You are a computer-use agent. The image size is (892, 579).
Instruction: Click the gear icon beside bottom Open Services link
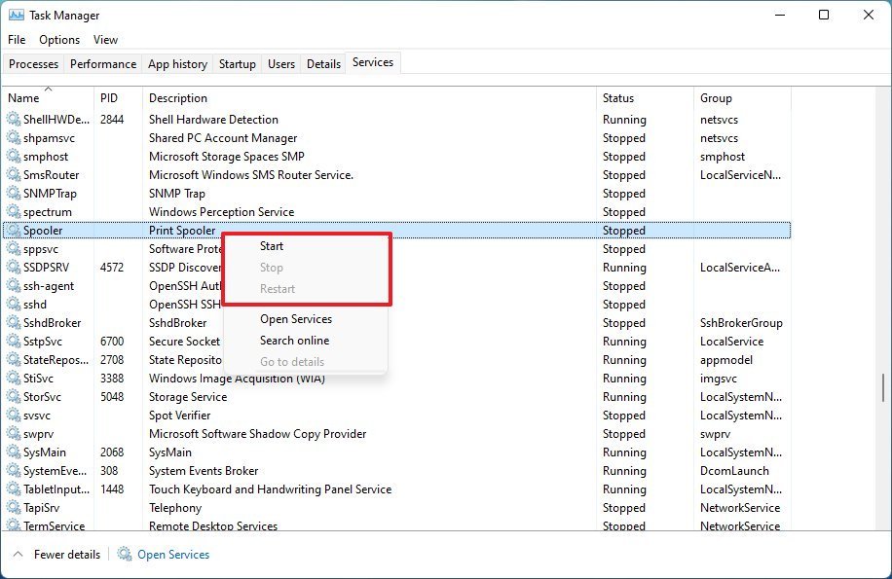pyautogui.click(x=124, y=554)
